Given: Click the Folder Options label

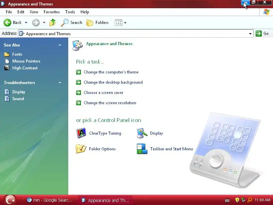Looking at the screenshot, I should pyautogui.click(x=102, y=149).
